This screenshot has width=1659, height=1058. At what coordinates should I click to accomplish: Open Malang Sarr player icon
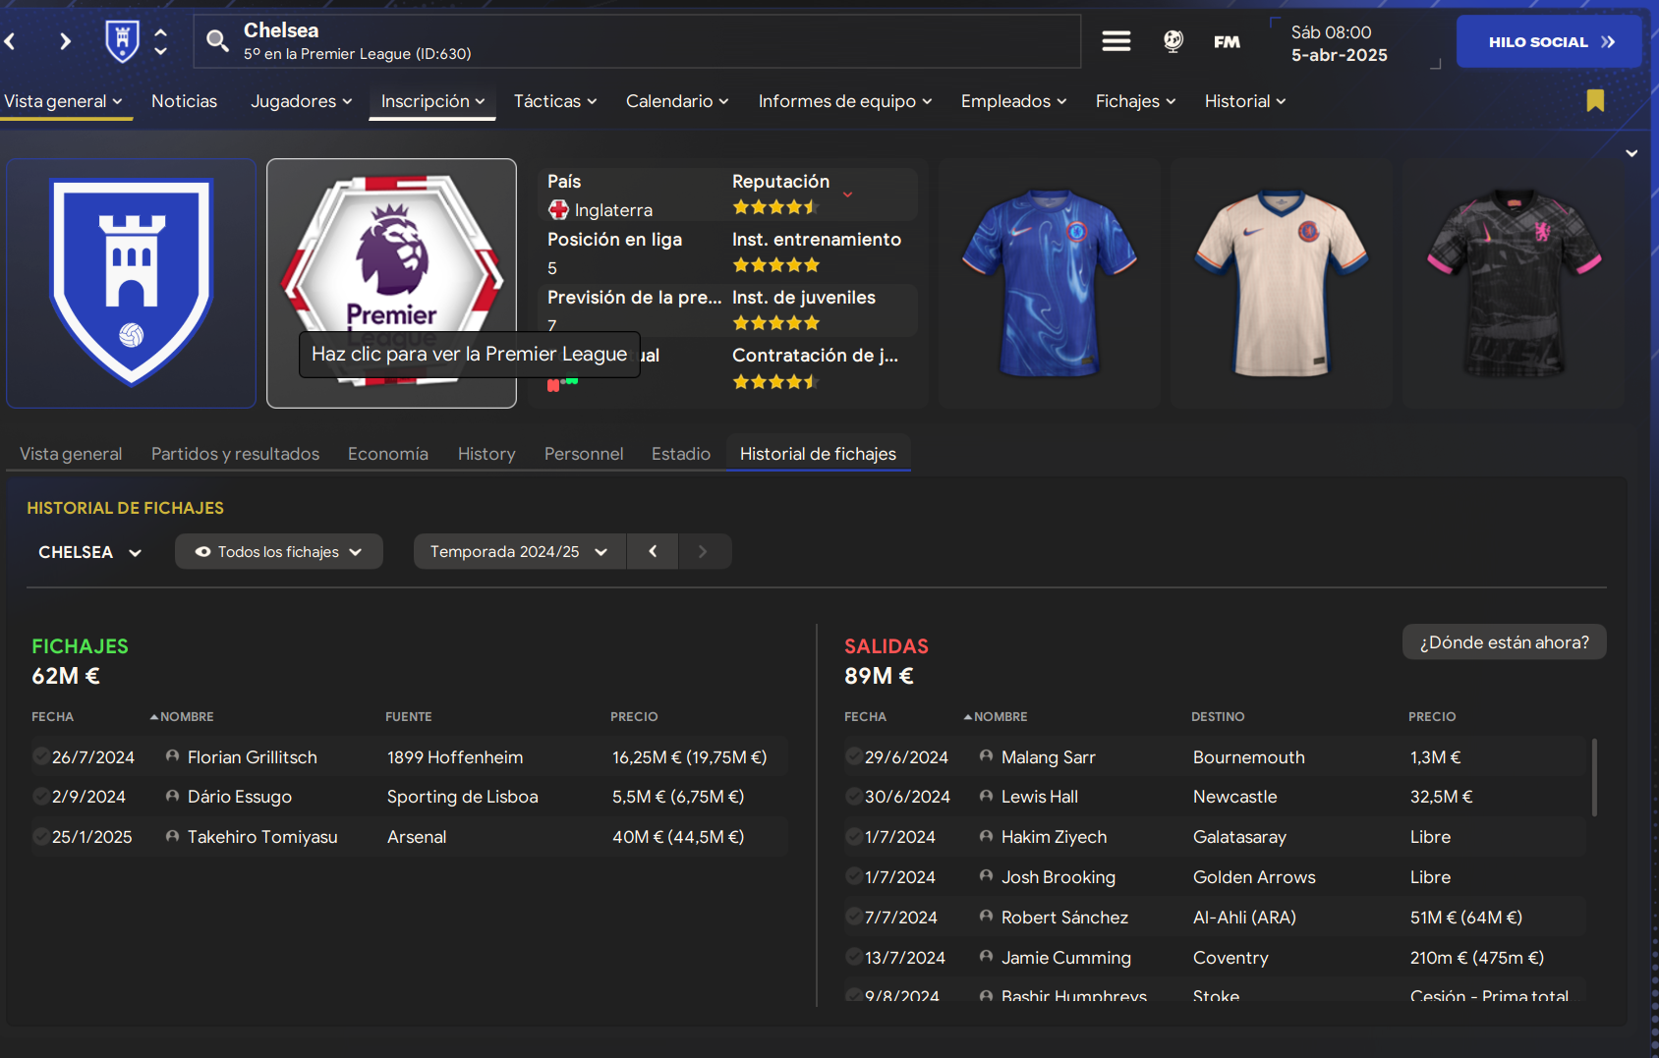tap(986, 756)
